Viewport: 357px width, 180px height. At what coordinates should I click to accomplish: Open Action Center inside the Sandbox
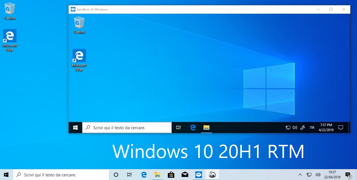(x=341, y=128)
